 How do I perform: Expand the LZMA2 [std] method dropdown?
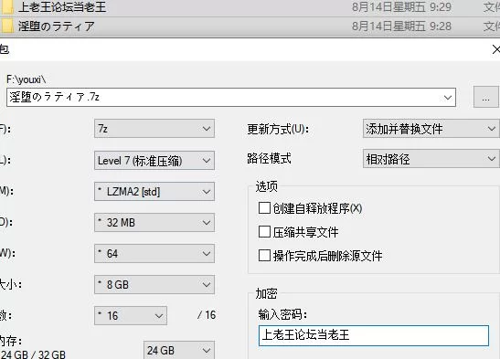click(154, 192)
